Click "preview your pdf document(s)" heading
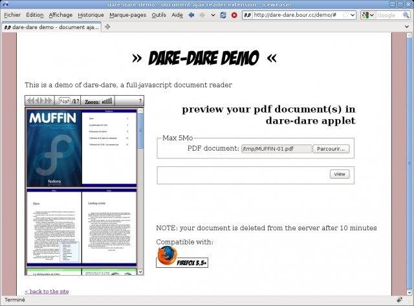Viewport: 414px width, 306px height. click(268, 115)
